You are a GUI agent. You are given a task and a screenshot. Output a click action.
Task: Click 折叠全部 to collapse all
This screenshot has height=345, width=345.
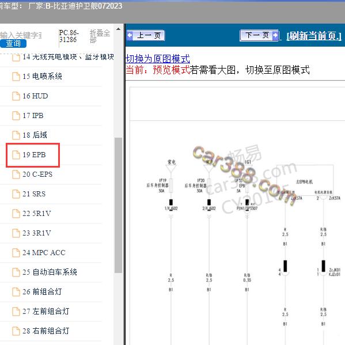[100, 36]
